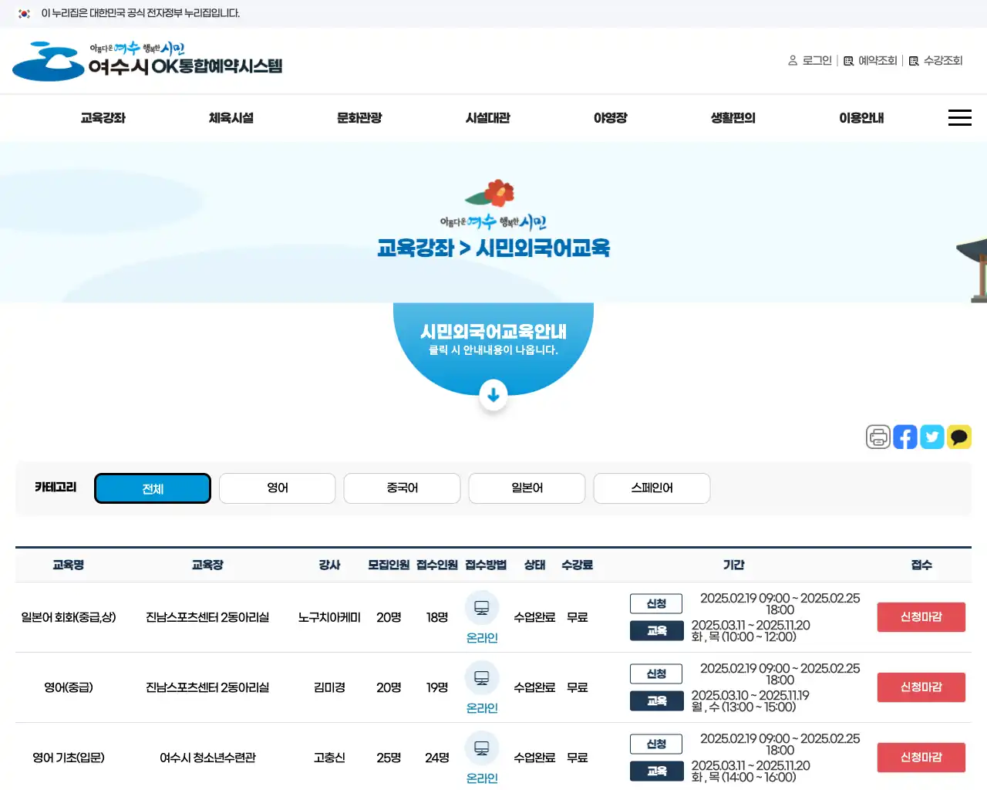Share the page via the Facebook icon
The width and height of the screenshot is (987, 790).
[x=904, y=437]
